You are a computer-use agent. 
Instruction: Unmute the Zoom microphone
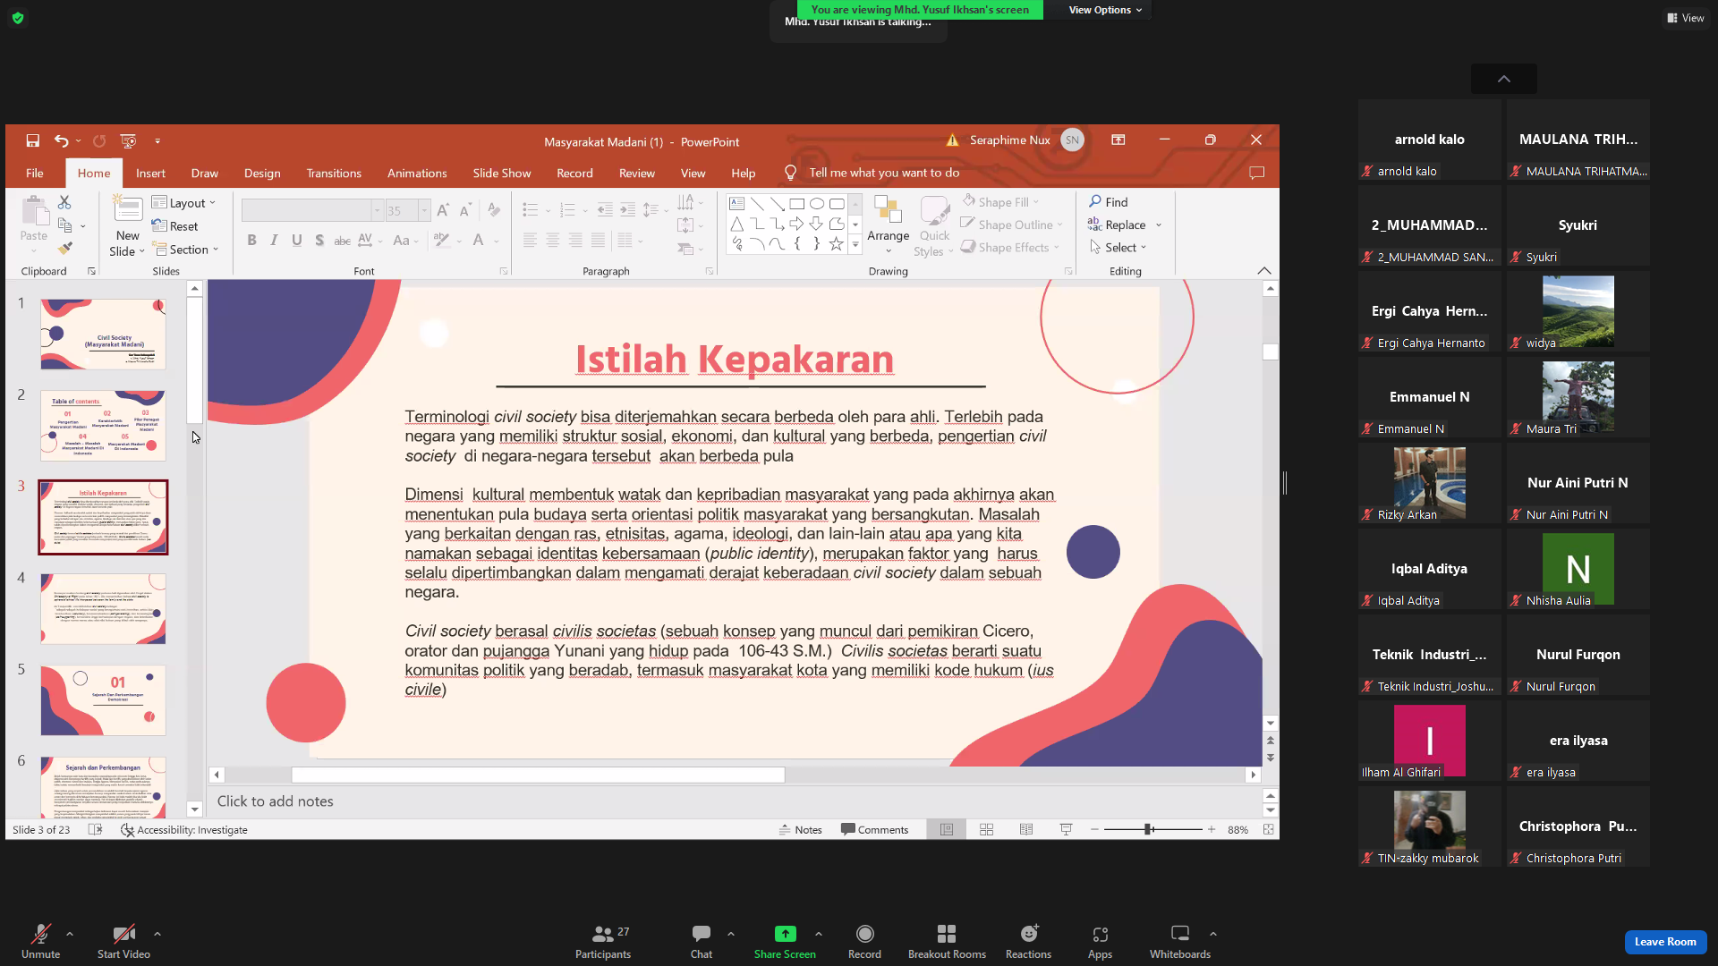40,941
